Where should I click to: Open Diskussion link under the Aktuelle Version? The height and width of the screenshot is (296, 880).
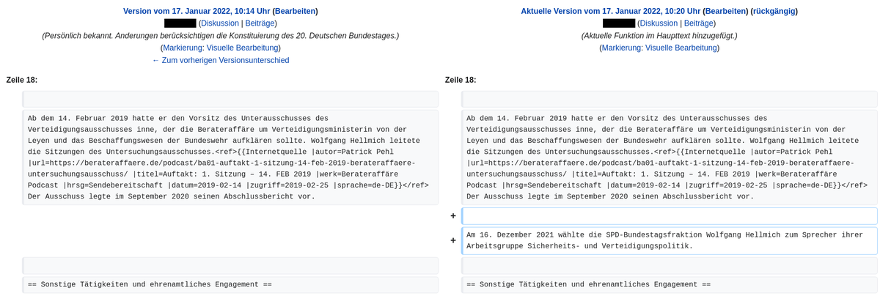click(x=659, y=23)
